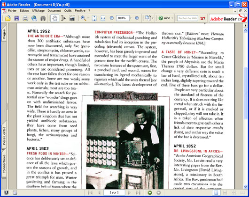Click the vertical scrollbar thumb

pos(246,93)
